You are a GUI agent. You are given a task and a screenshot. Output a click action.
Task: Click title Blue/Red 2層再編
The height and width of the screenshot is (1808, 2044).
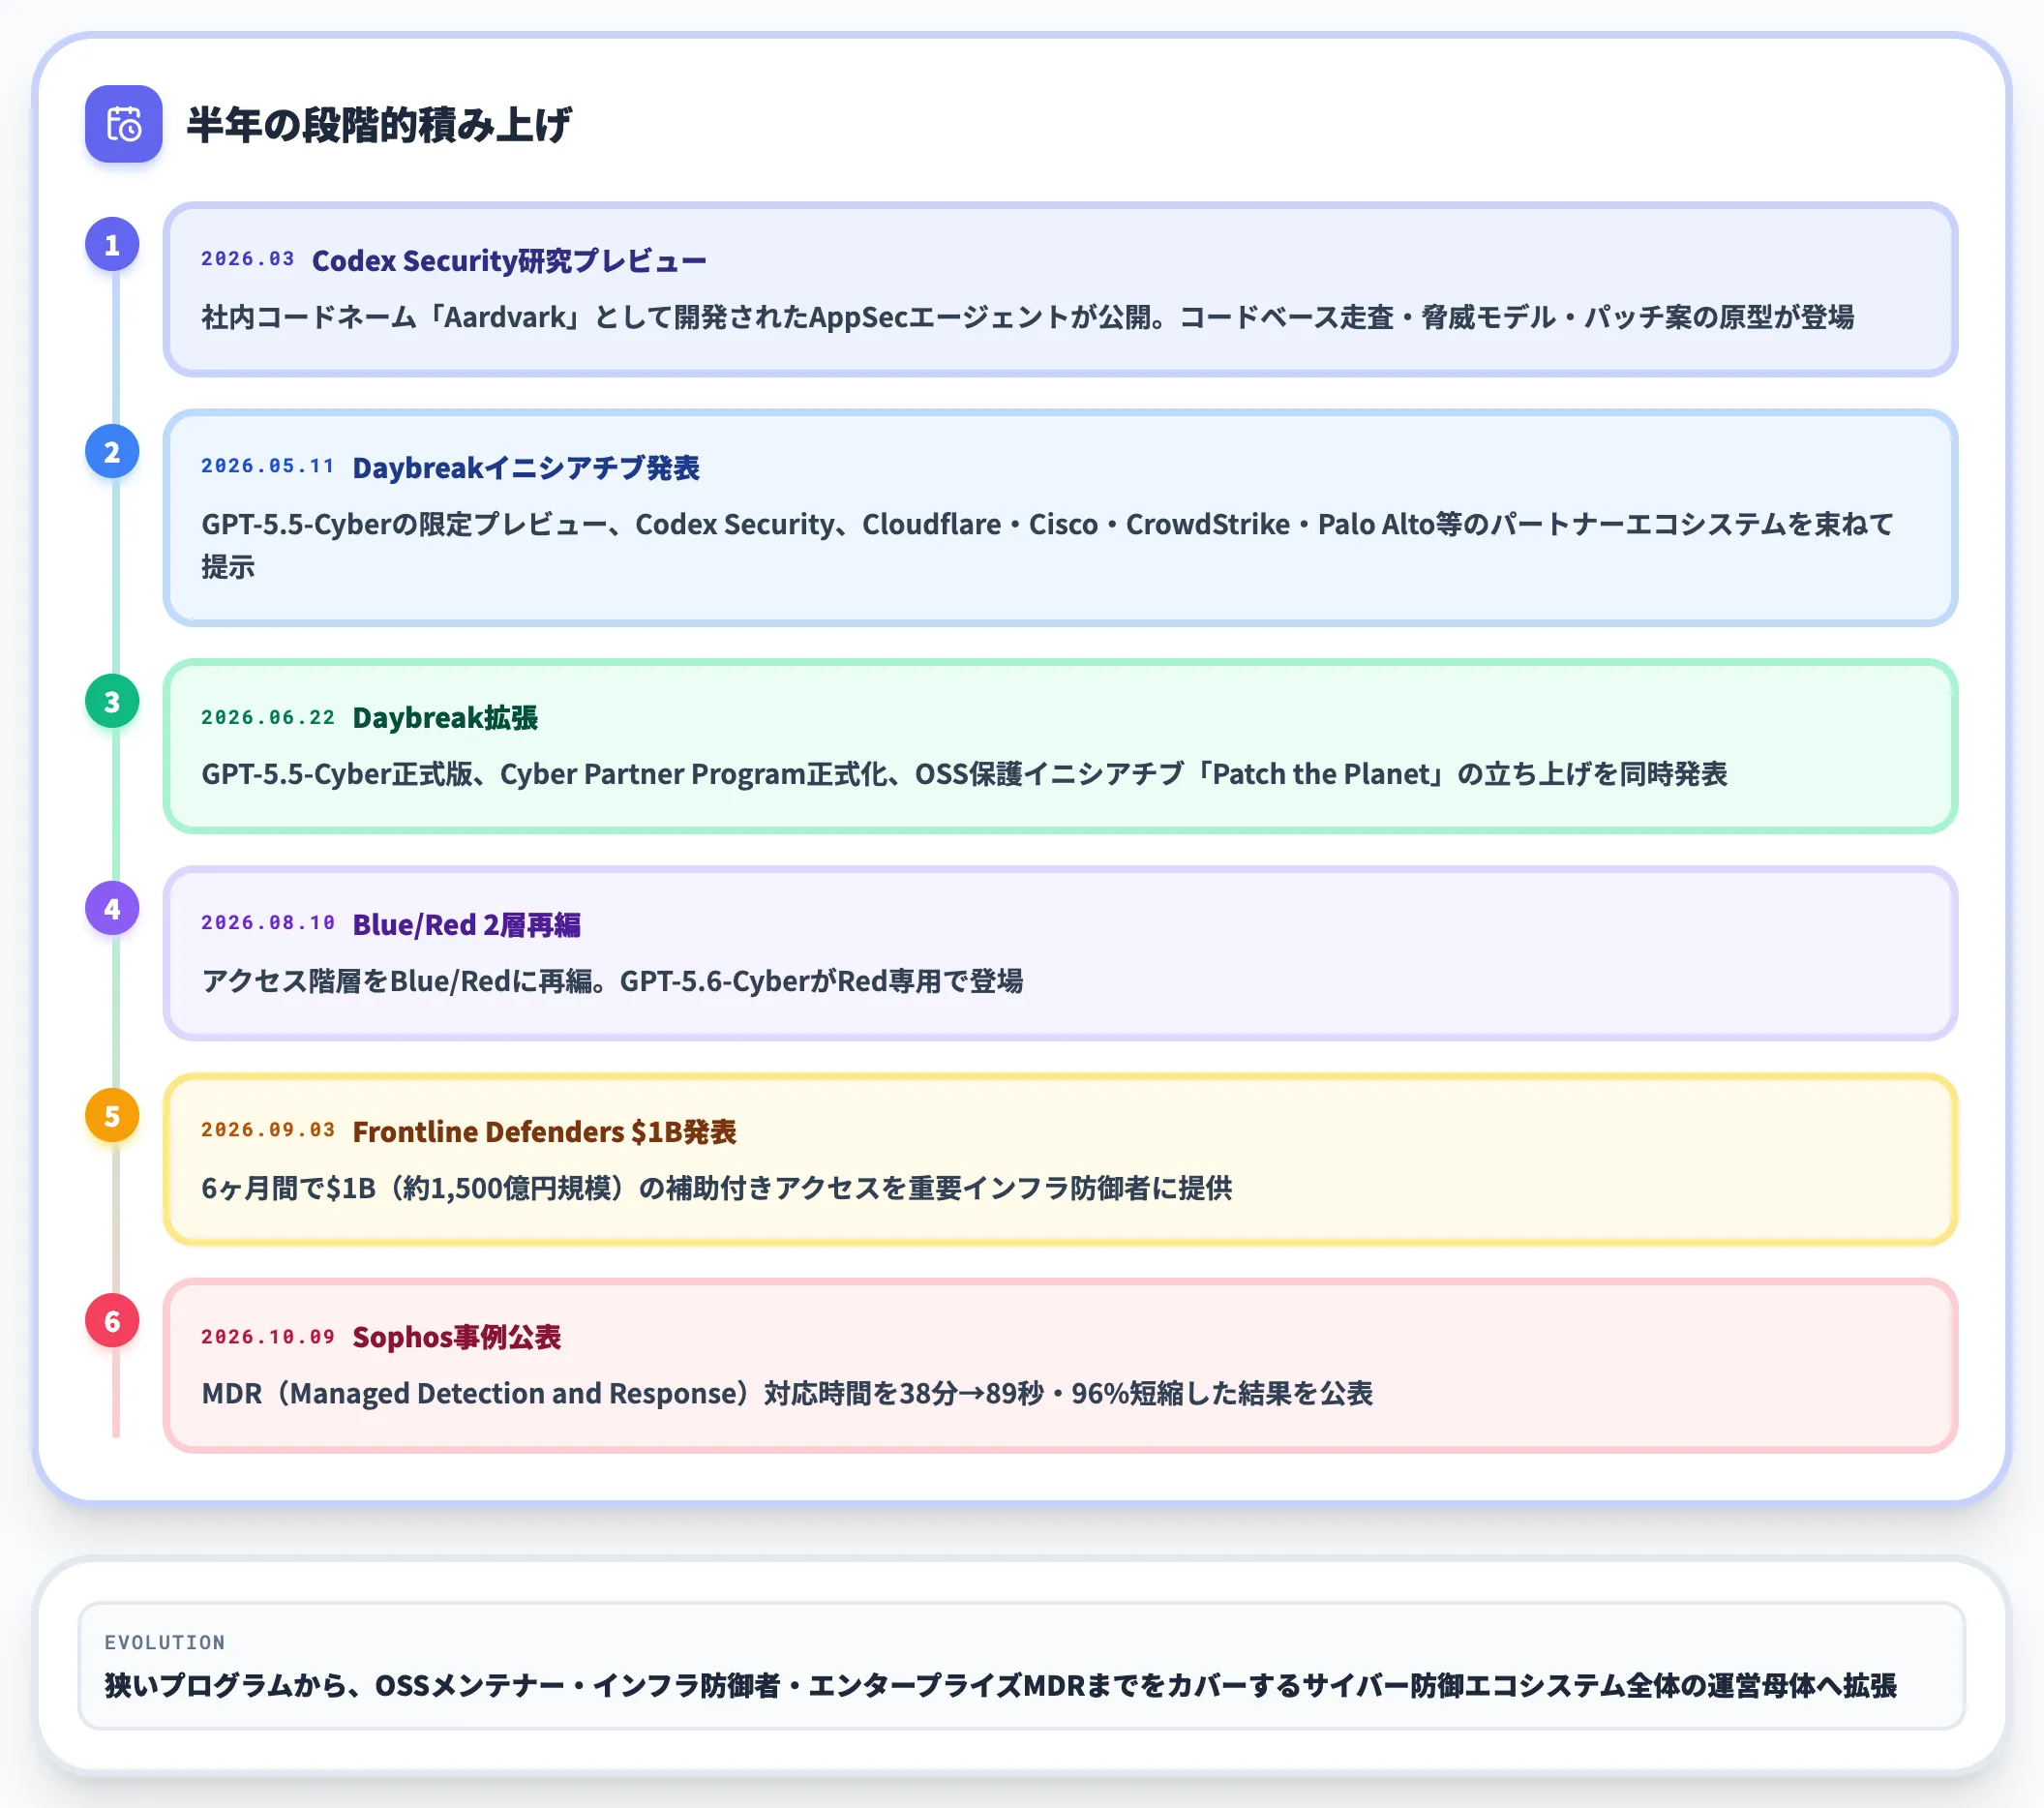coord(466,925)
